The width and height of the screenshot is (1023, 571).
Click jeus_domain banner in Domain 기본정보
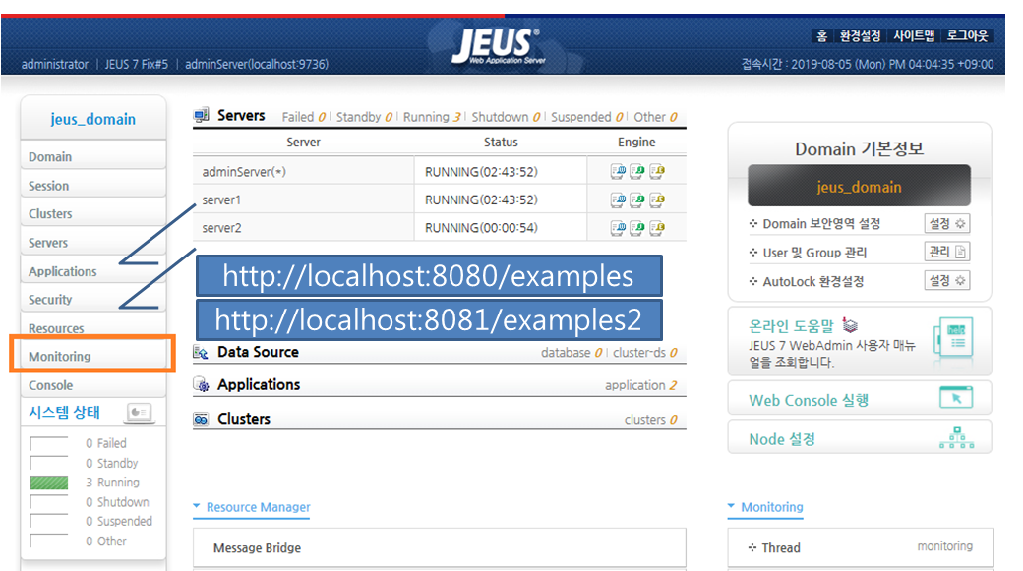[859, 187]
